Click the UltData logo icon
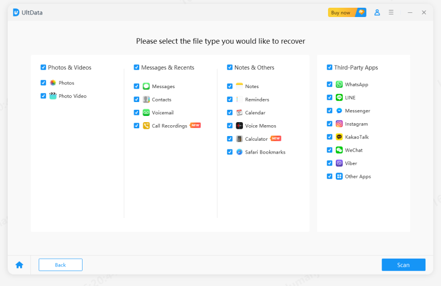Viewport: 441px width, 286px height. point(16,12)
